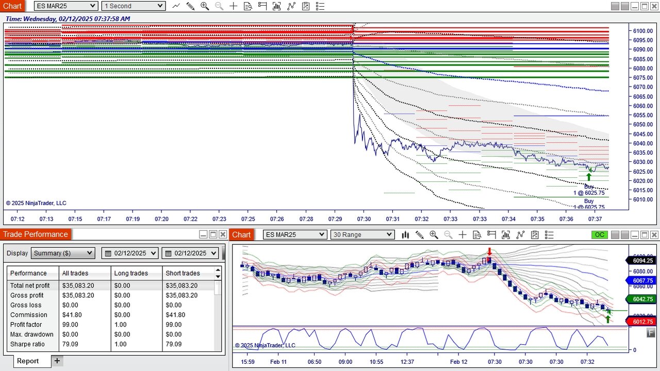Click Trade Performance title tab

[35, 234]
